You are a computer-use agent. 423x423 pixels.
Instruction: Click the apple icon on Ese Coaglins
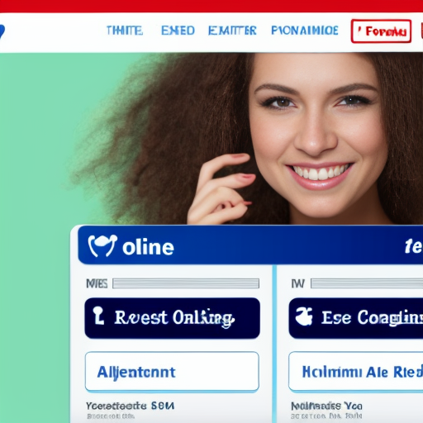(304, 316)
